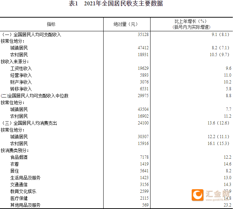Select row label 教育文化娱乐
Screen dimensions: 235x209
pyautogui.click(x=23, y=191)
